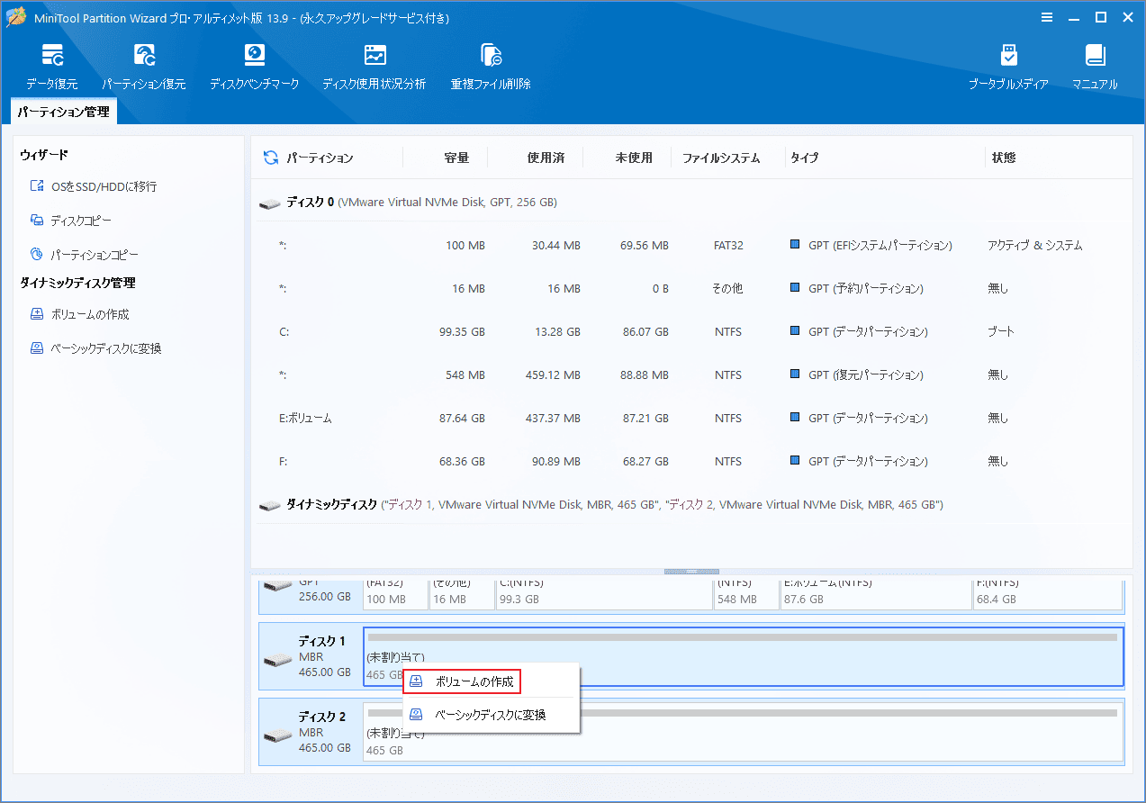Click the blue type square on the C: row
This screenshot has width=1146, height=803.
pyautogui.click(x=795, y=331)
